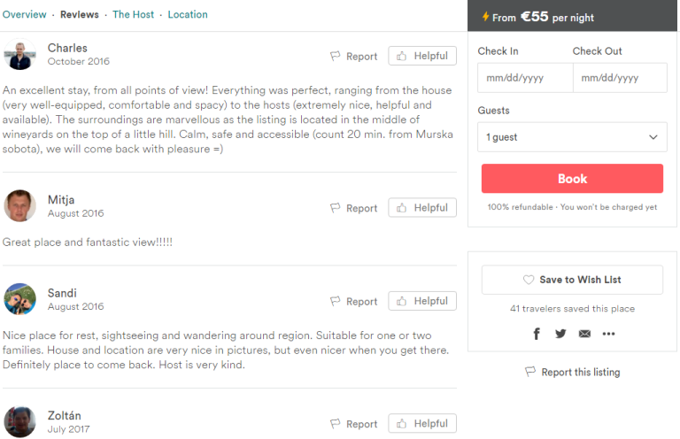Click flag icon next to Report this listing

[530, 372]
